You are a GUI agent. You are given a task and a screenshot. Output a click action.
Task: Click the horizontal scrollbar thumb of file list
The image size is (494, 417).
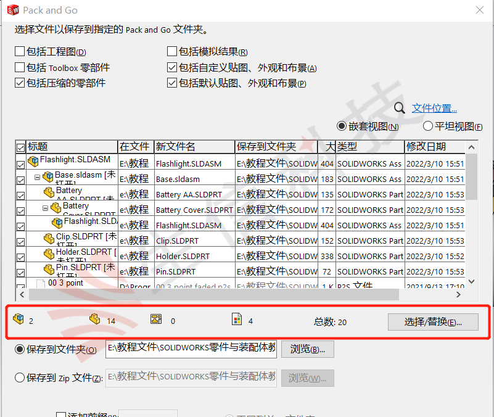click(x=214, y=295)
